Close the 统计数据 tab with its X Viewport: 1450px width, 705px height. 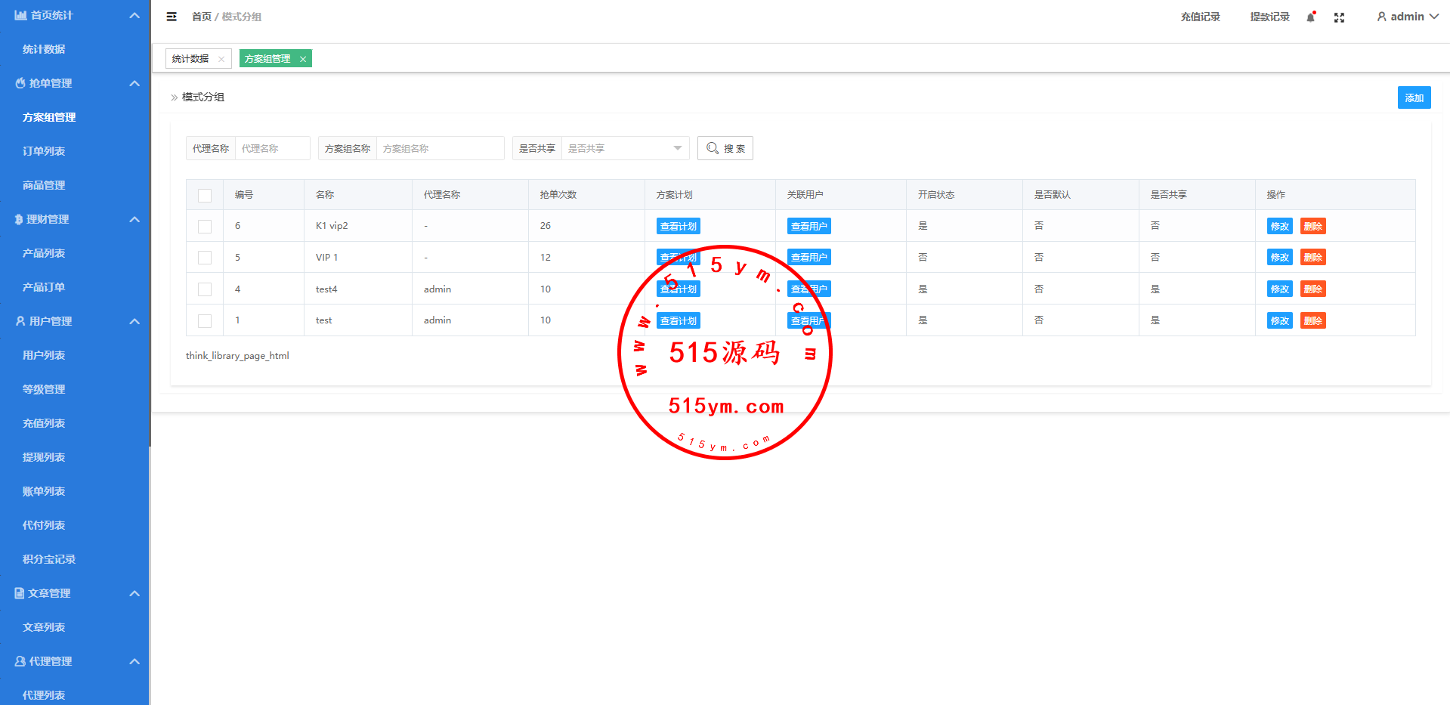click(221, 59)
